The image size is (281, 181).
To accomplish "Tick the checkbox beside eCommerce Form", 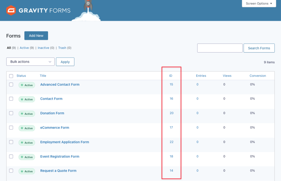I will pos(11,128).
